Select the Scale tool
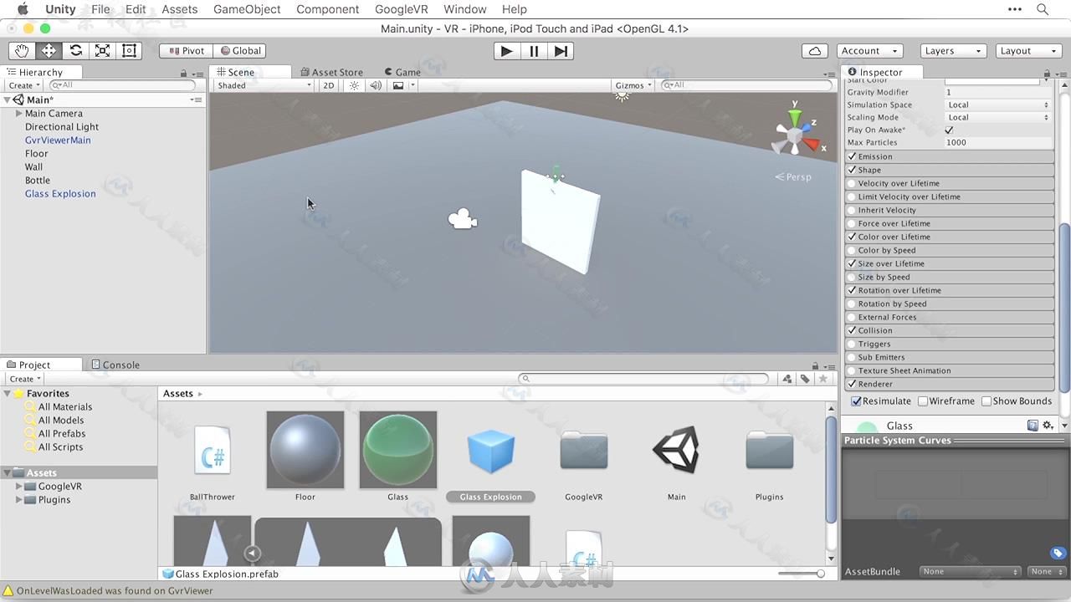1071x602 pixels. point(102,51)
